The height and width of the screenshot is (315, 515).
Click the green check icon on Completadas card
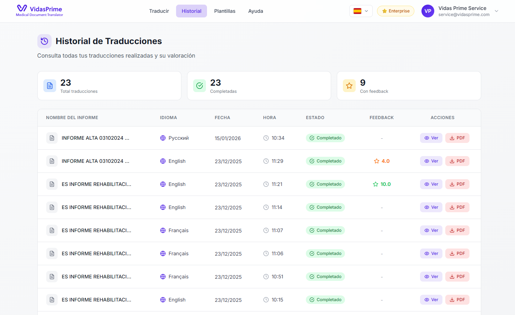pyautogui.click(x=200, y=86)
